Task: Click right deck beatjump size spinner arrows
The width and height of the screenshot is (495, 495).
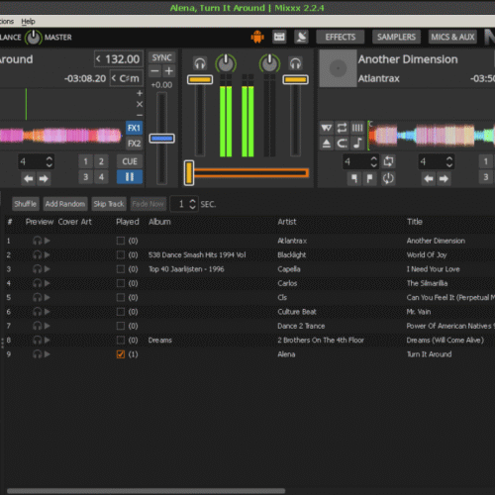Action: coord(449,161)
